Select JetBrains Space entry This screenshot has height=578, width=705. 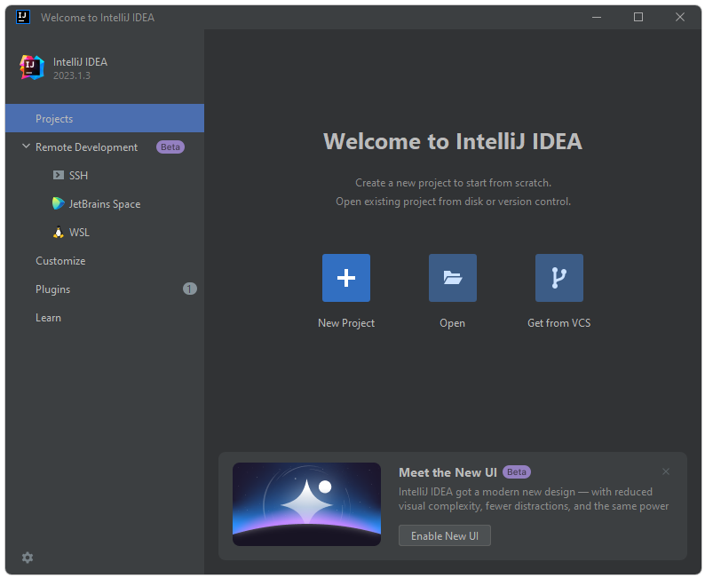[x=105, y=203]
